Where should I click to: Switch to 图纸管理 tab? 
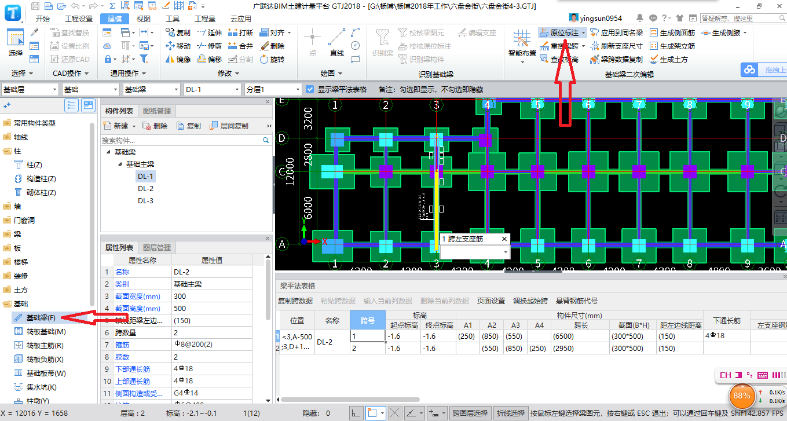(157, 111)
